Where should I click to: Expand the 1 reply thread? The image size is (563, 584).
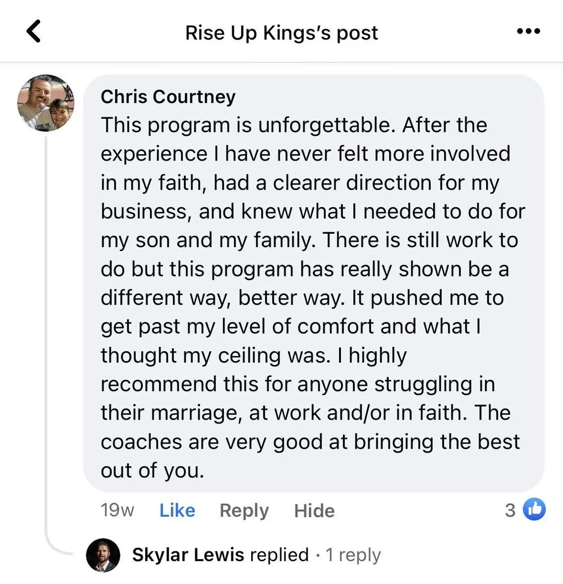[353, 555]
